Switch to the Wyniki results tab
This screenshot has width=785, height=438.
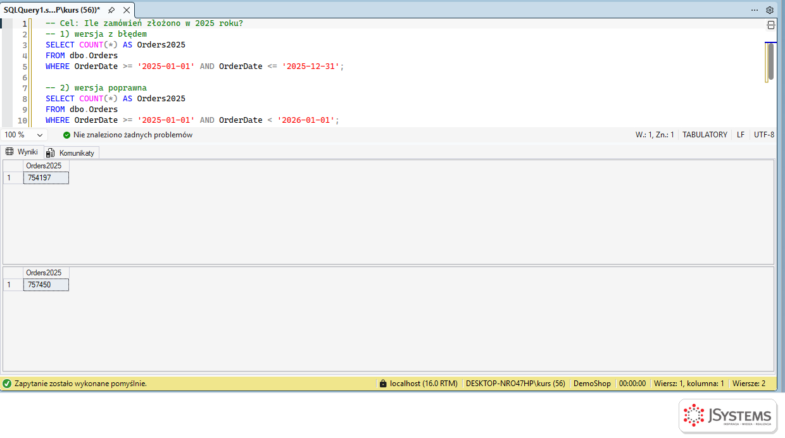click(22, 152)
